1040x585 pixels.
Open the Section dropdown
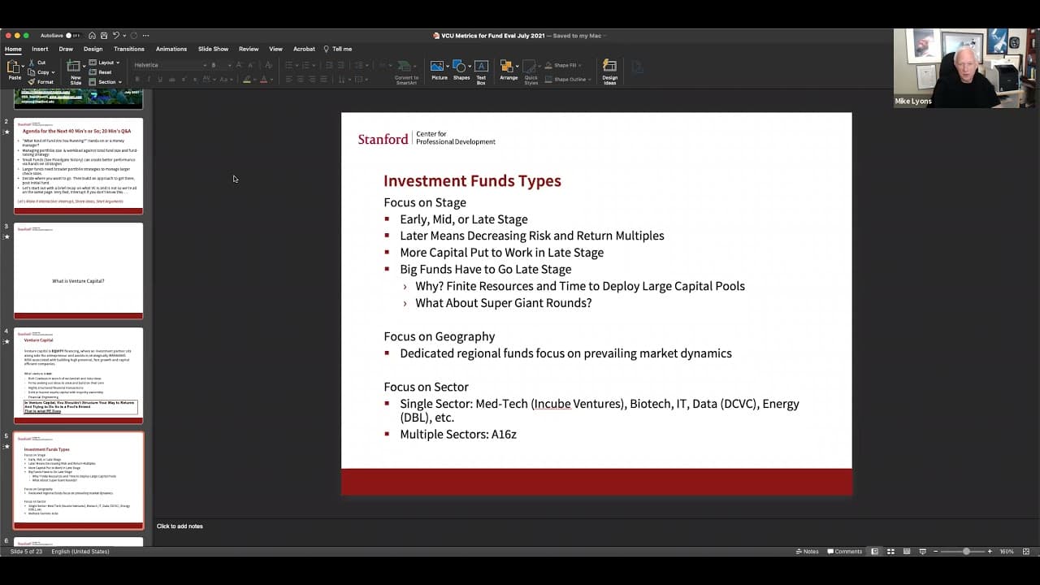coord(105,82)
